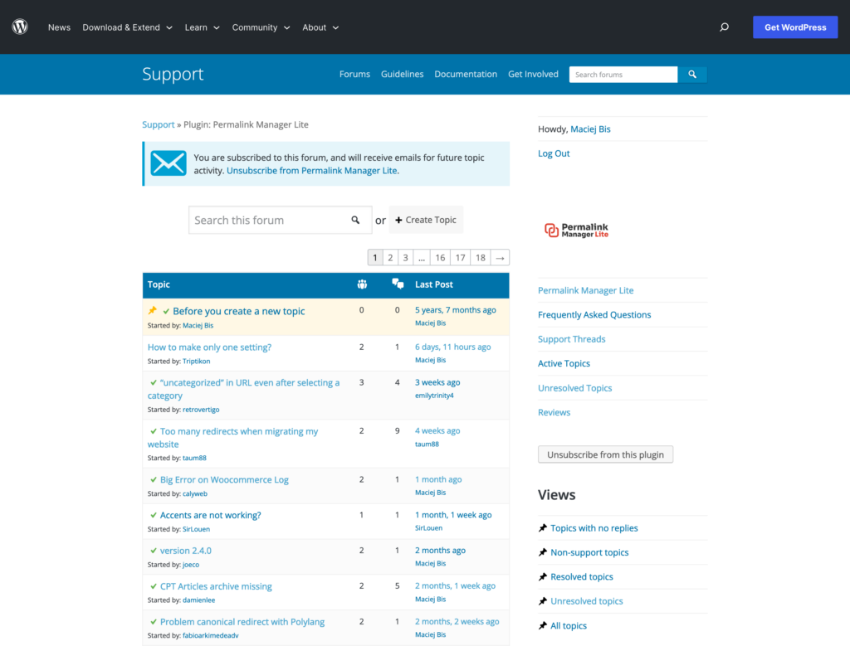Viewport: 850px width, 646px height.
Task: Open the Forums navigation link
Action: [x=354, y=74]
